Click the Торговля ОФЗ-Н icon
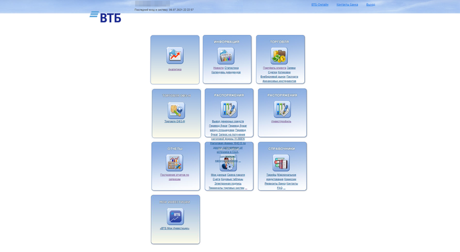The image size is (460, 252). click(176, 111)
